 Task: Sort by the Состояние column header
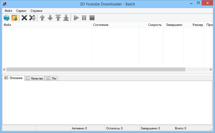pos(115,25)
